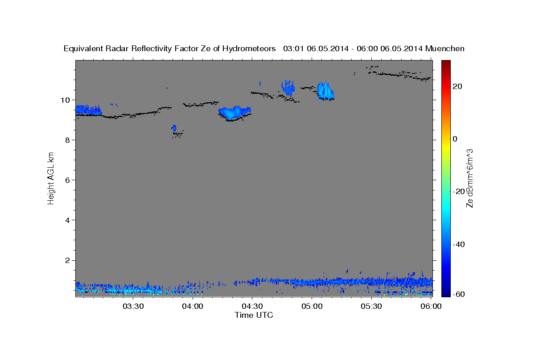Click the 04:30 time tick label

tap(252, 306)
